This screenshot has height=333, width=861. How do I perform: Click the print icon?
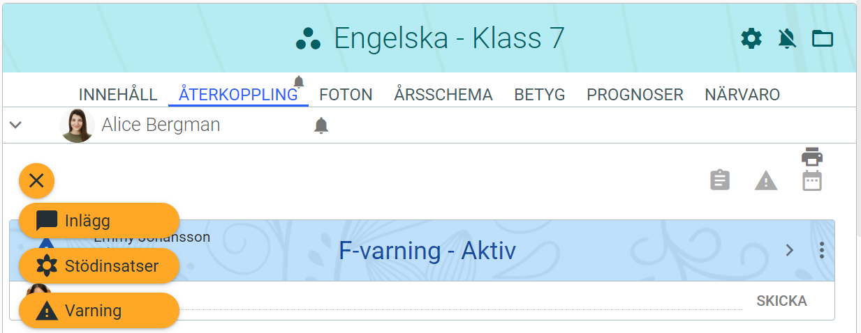812,156
